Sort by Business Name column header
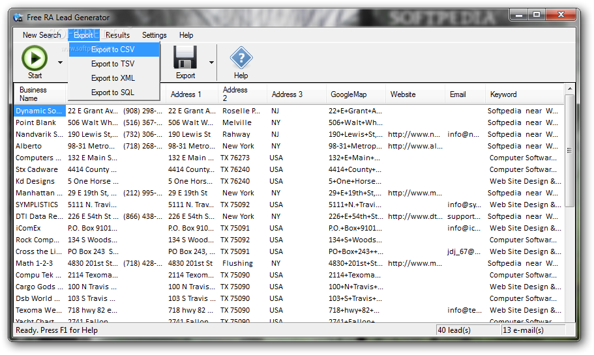 39,94
